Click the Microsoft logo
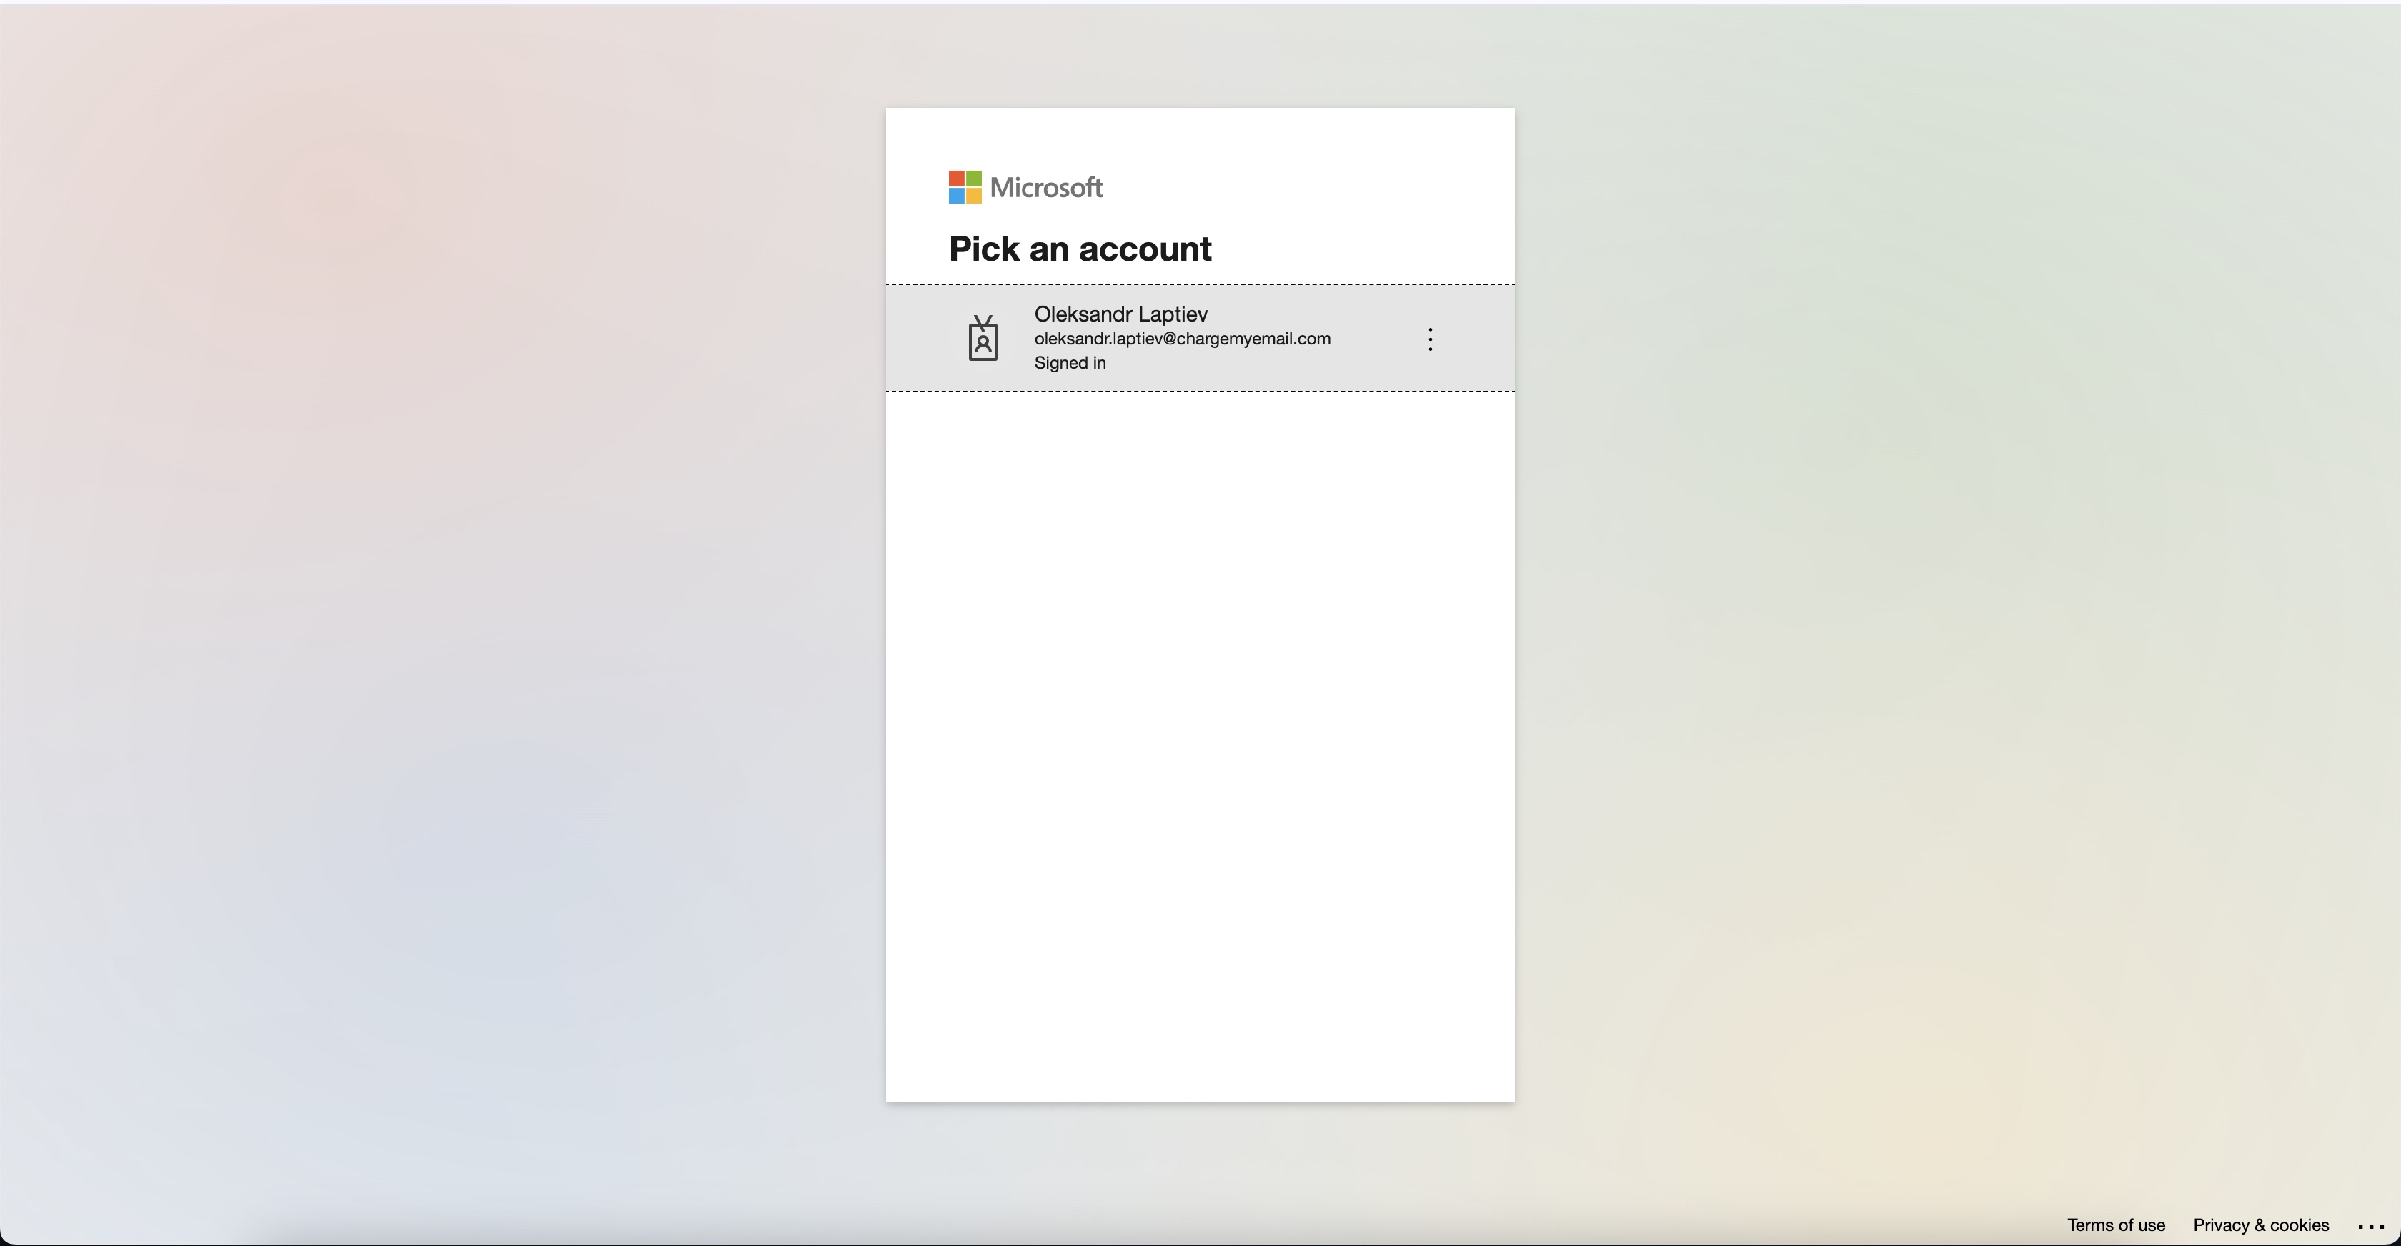 click(x=1025, y=187)
